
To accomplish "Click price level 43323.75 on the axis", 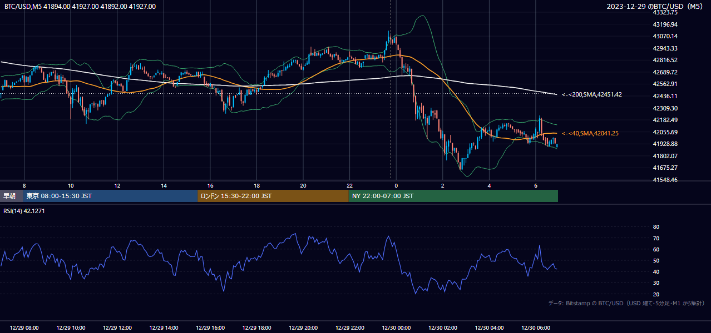I will 665,12.
